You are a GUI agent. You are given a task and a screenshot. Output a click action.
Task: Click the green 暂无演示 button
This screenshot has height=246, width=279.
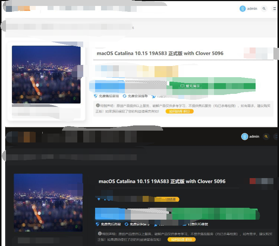(x=190, y=86)
